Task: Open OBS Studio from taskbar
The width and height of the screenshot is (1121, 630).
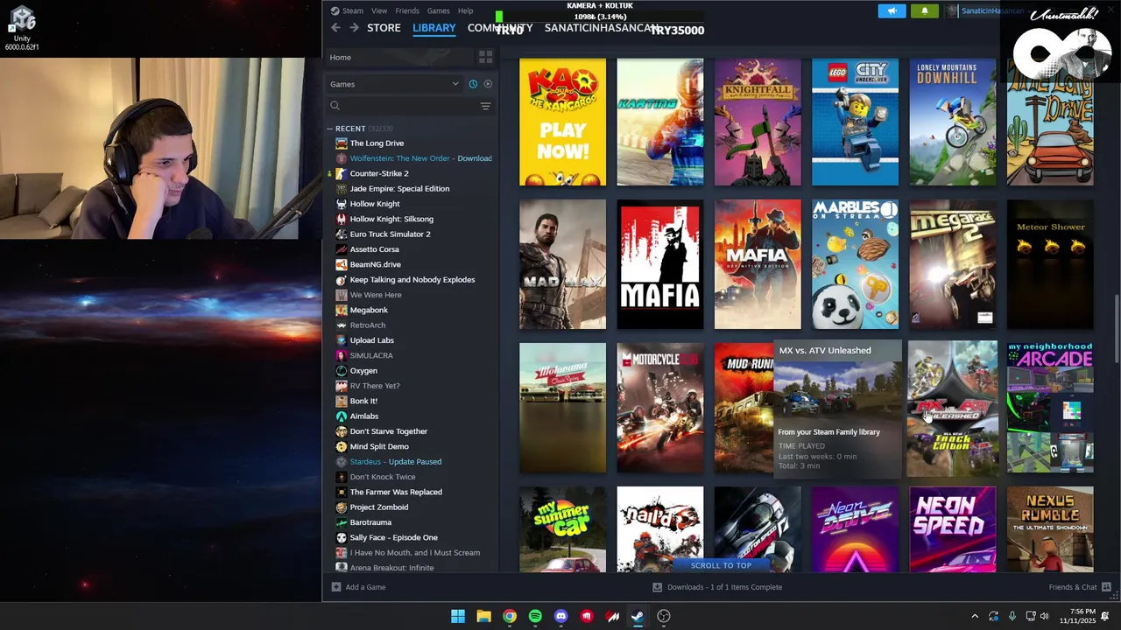Action: click(664, 616)
